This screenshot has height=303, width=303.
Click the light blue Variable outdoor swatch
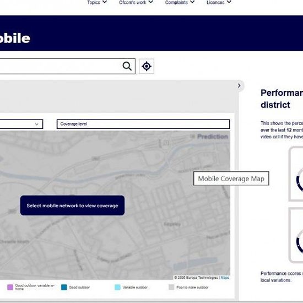coord(117,287)
